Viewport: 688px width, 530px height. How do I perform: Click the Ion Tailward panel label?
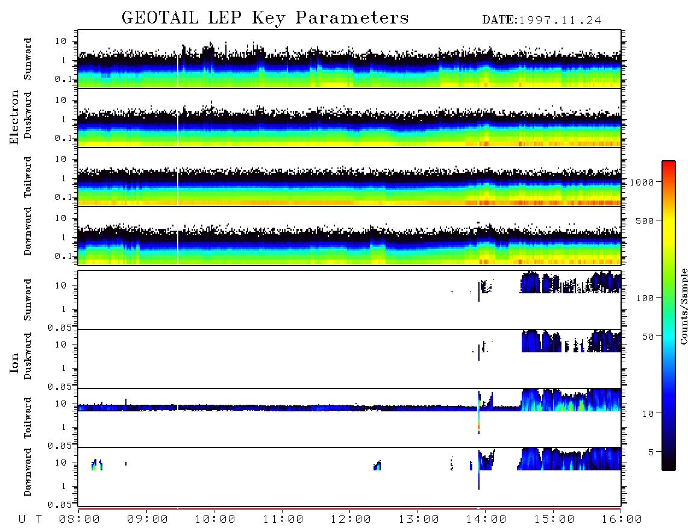coord(28,418)
